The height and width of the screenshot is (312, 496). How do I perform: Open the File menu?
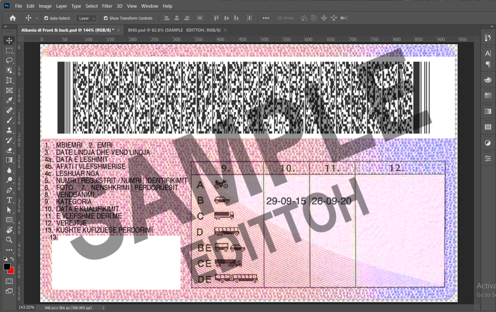coord(18,6)
